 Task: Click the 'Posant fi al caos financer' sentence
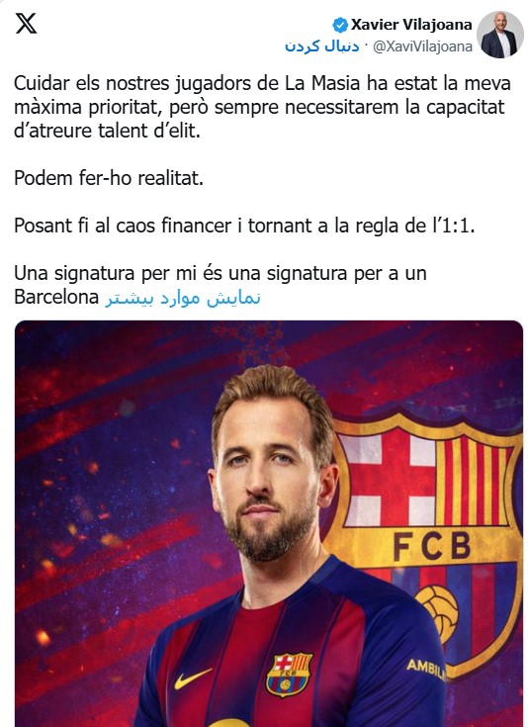(x=245, y=226)
